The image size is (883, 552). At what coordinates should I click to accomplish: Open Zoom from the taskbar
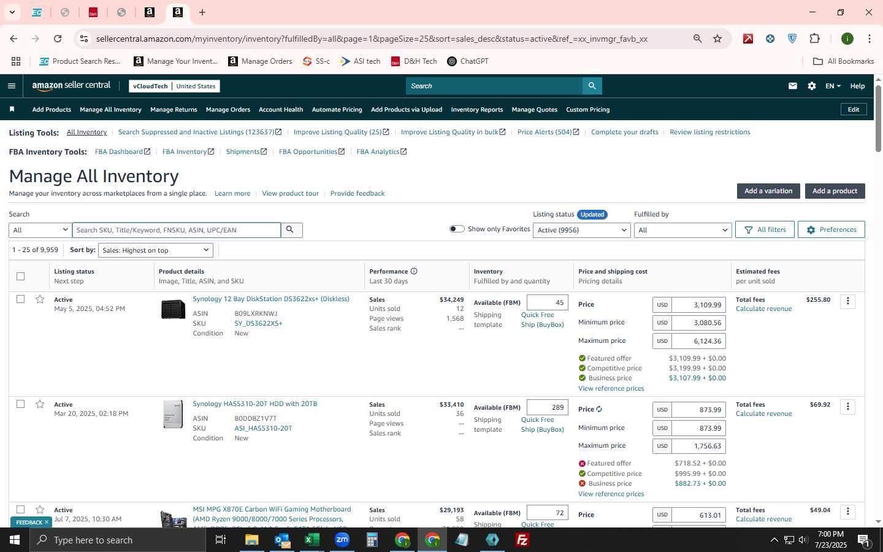click(x=342, y=540)
